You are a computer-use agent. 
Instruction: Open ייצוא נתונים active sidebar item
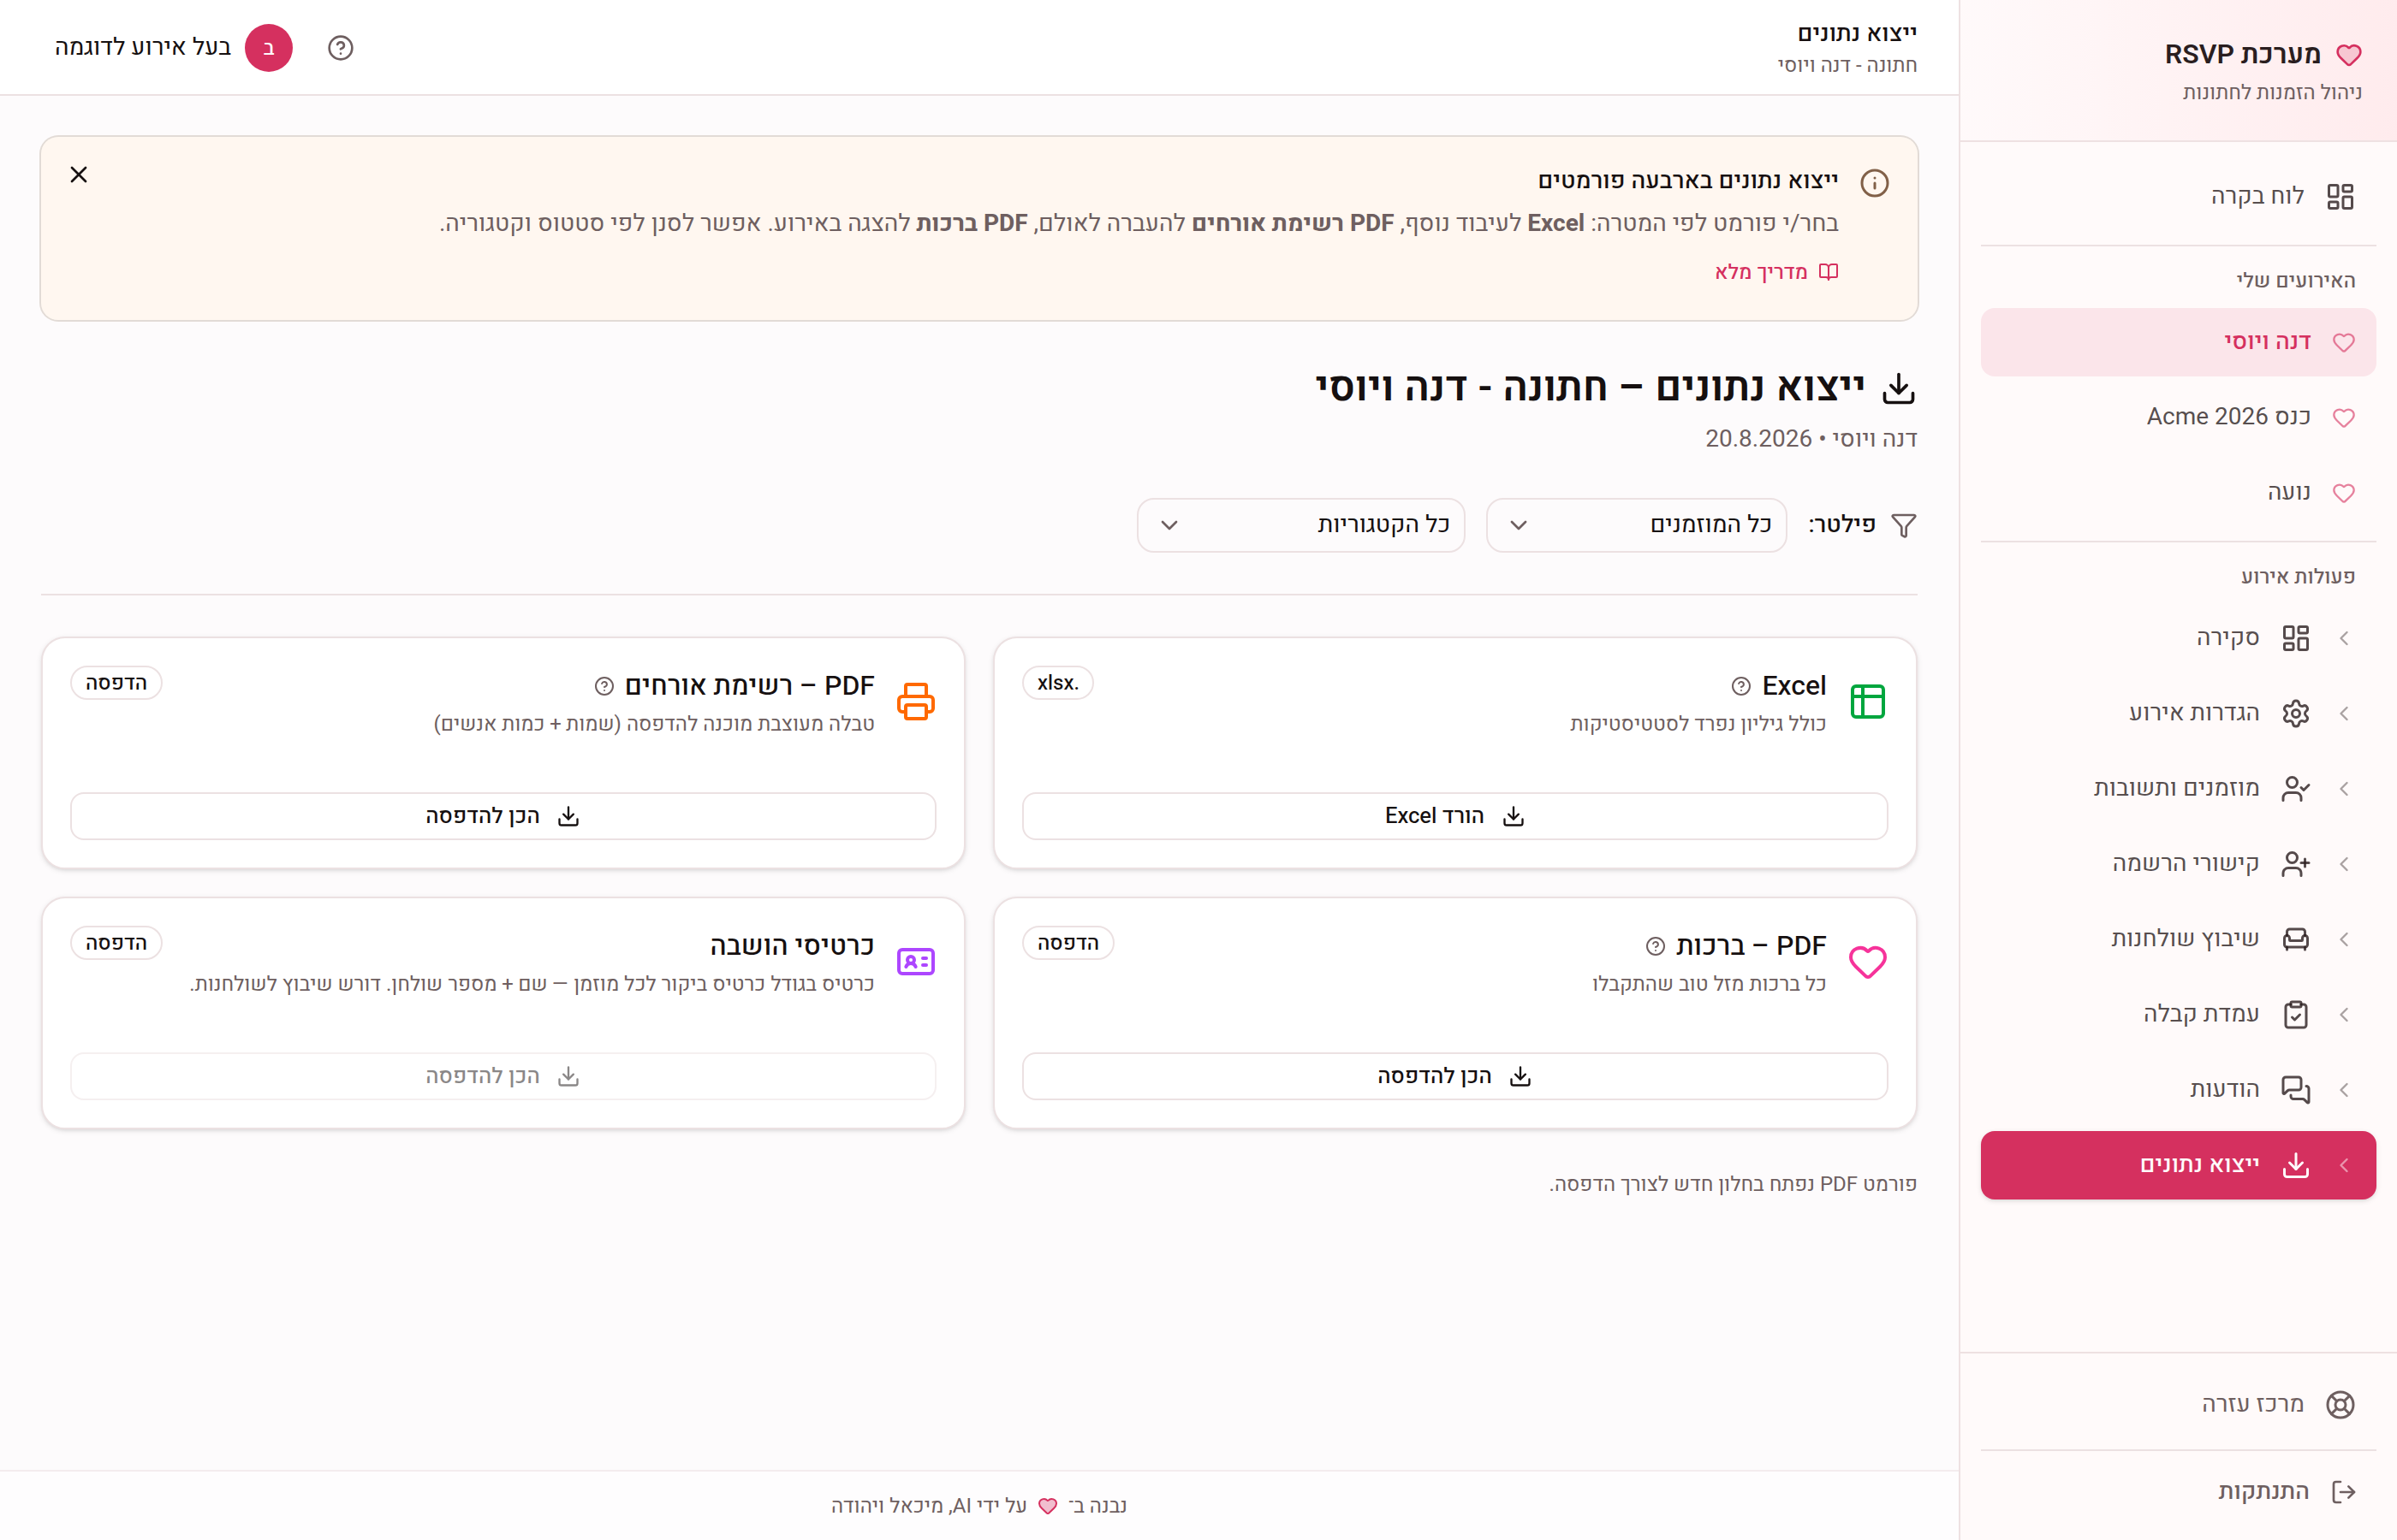coord(2179,1165)
